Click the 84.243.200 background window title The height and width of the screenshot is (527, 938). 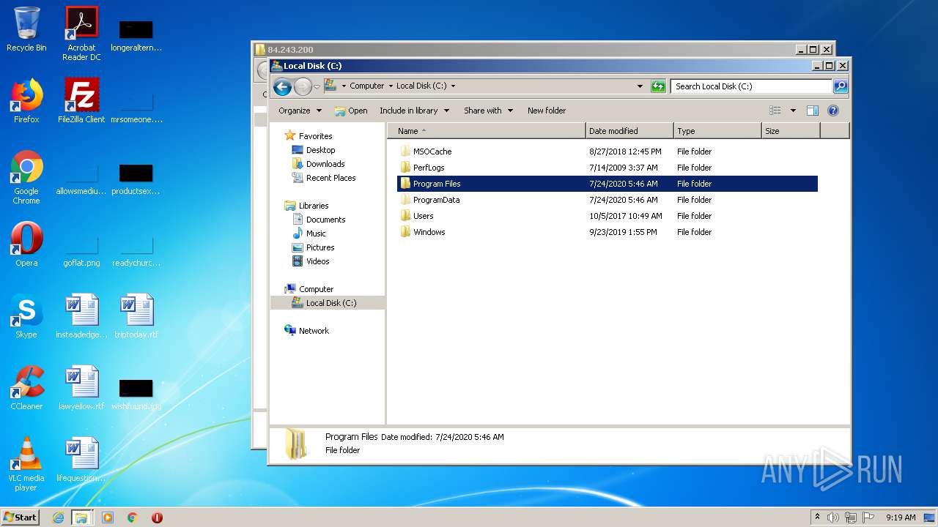pyautogui.click(x=290, y=50)
